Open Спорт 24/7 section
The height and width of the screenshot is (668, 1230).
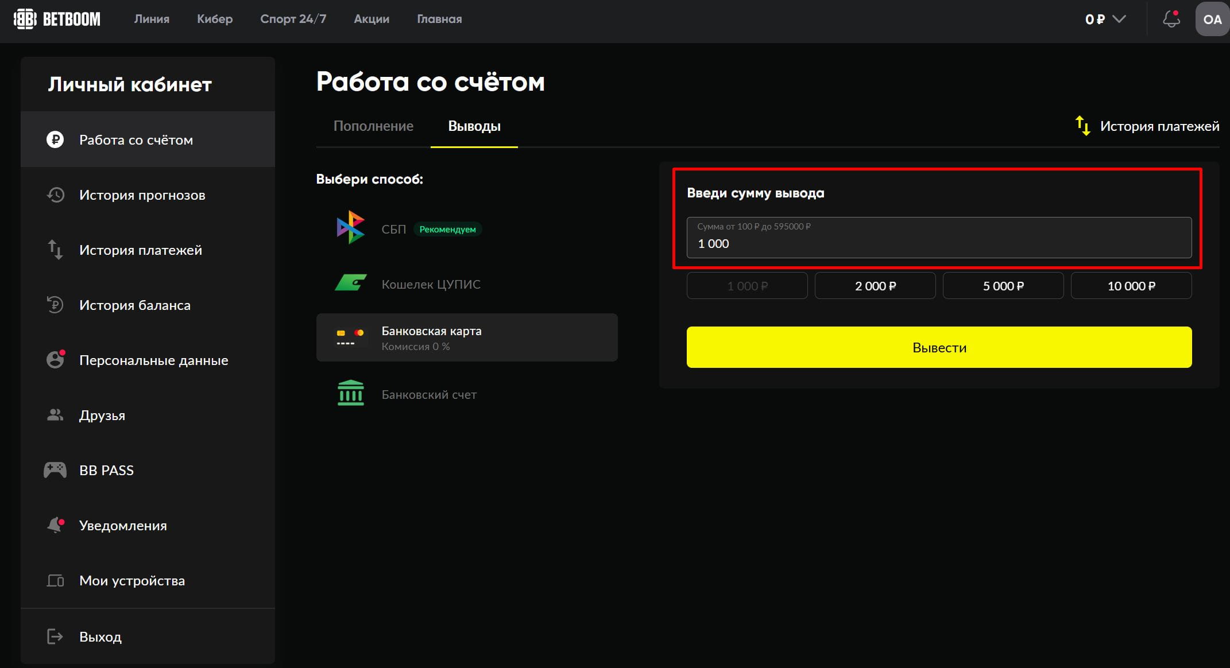293,19
